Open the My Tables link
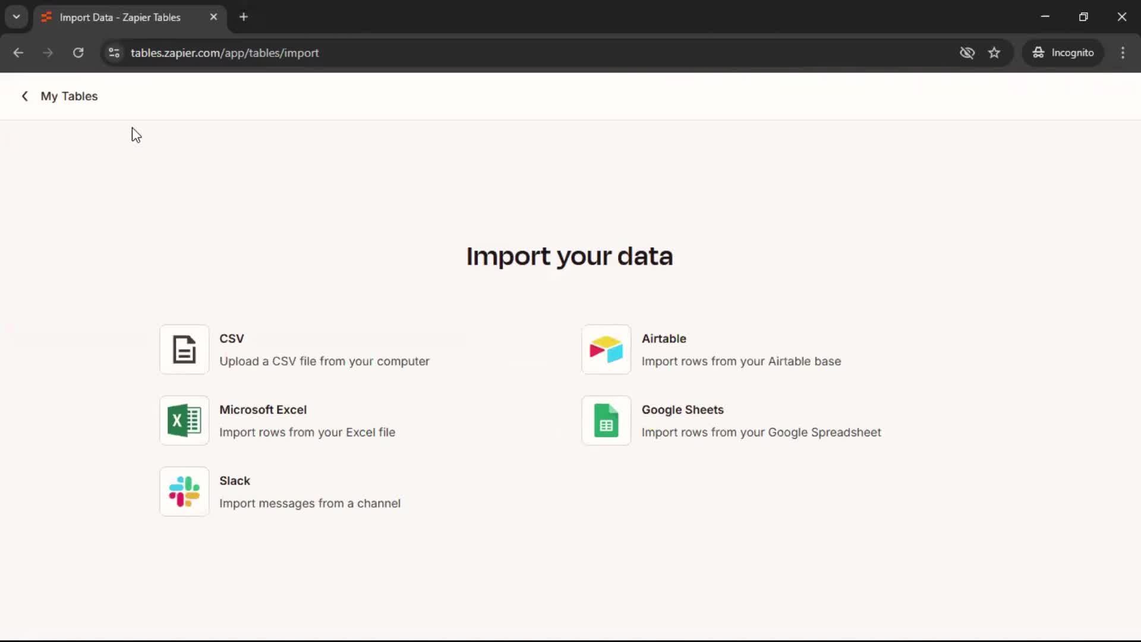The image size is (1141, 642). 69,96
